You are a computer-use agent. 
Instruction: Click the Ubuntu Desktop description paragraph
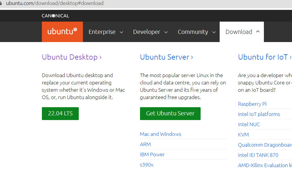[x=83, y=86]
